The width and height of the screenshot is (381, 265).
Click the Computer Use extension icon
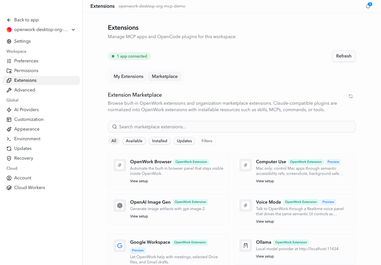(246, 165)
